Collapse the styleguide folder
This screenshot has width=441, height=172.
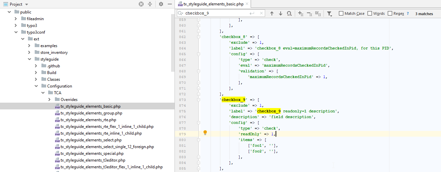click(x=29, y=59)
